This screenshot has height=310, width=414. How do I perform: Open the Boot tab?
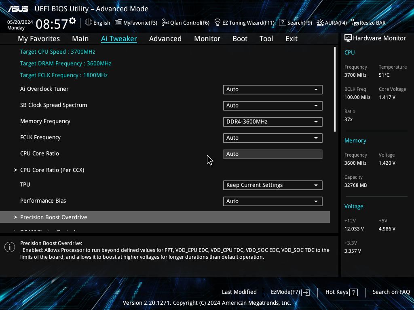click(x=240, y=39)
